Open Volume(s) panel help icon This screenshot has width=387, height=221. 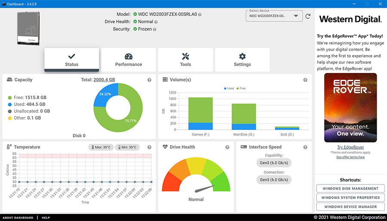305,80
